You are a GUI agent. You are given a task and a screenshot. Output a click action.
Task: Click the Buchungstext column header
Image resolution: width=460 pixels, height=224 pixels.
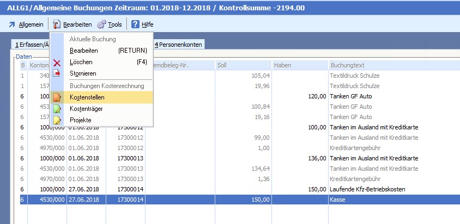[392, 65]
